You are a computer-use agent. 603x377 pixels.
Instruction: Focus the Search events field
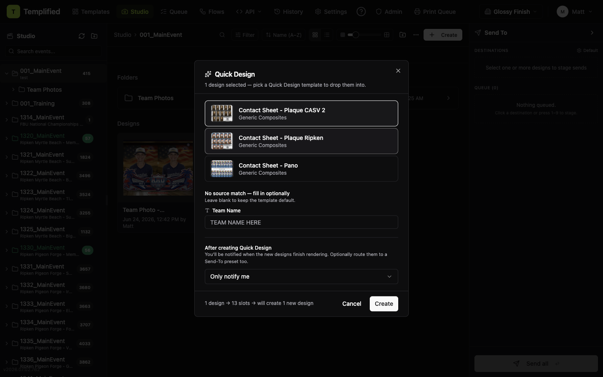(x=53, y=51)
